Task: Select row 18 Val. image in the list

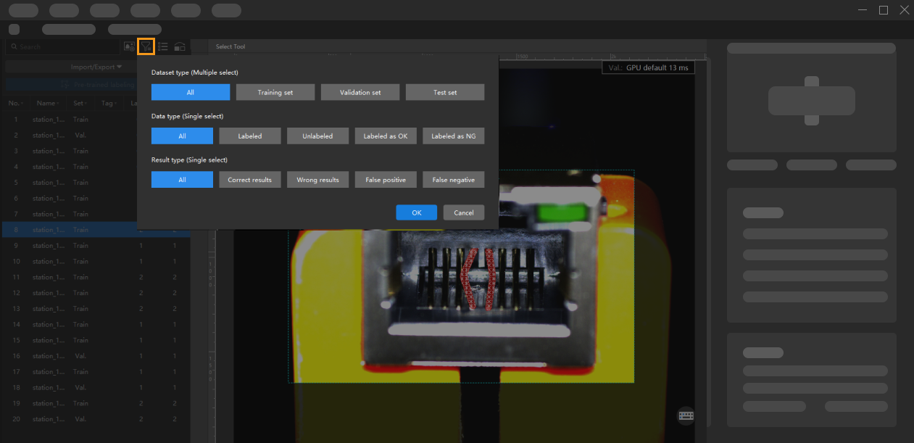Action: (x=95, y=387)
